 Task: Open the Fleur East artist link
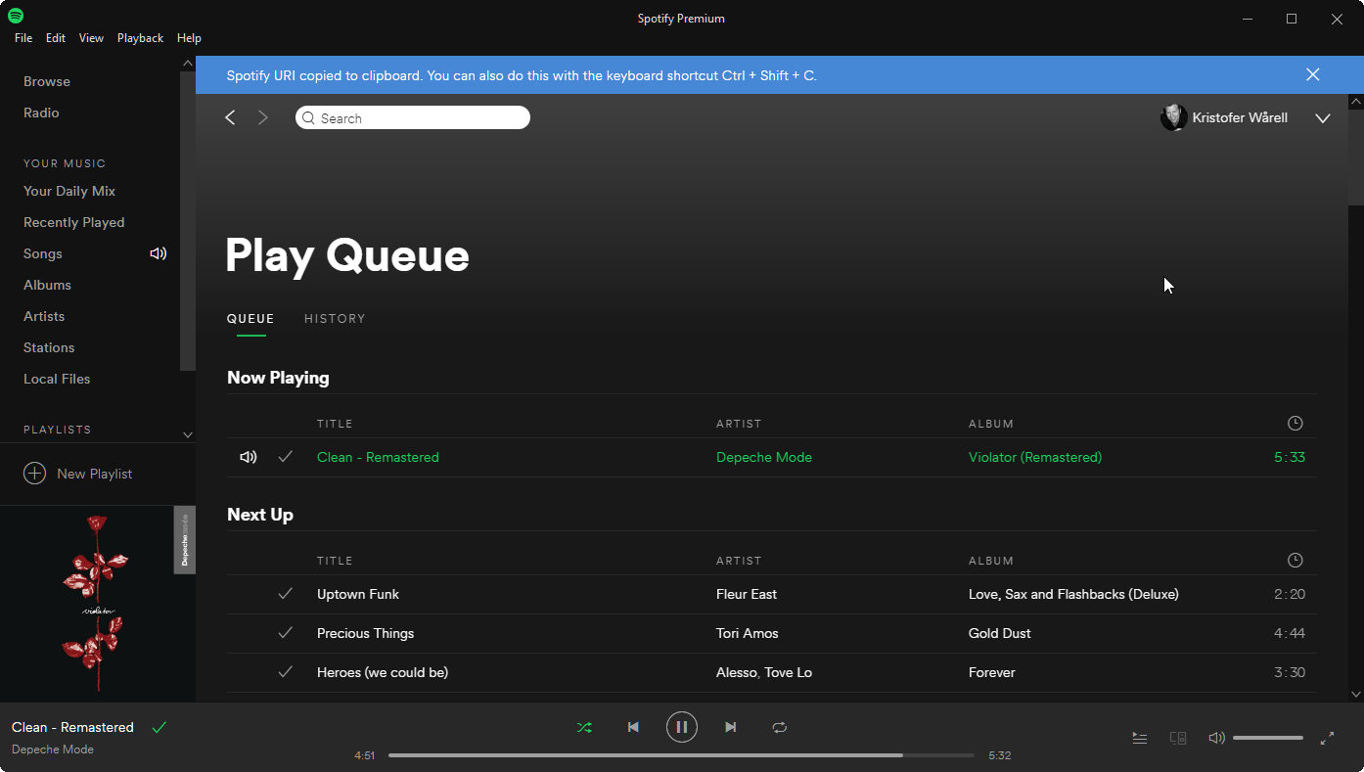pos(747,594)
